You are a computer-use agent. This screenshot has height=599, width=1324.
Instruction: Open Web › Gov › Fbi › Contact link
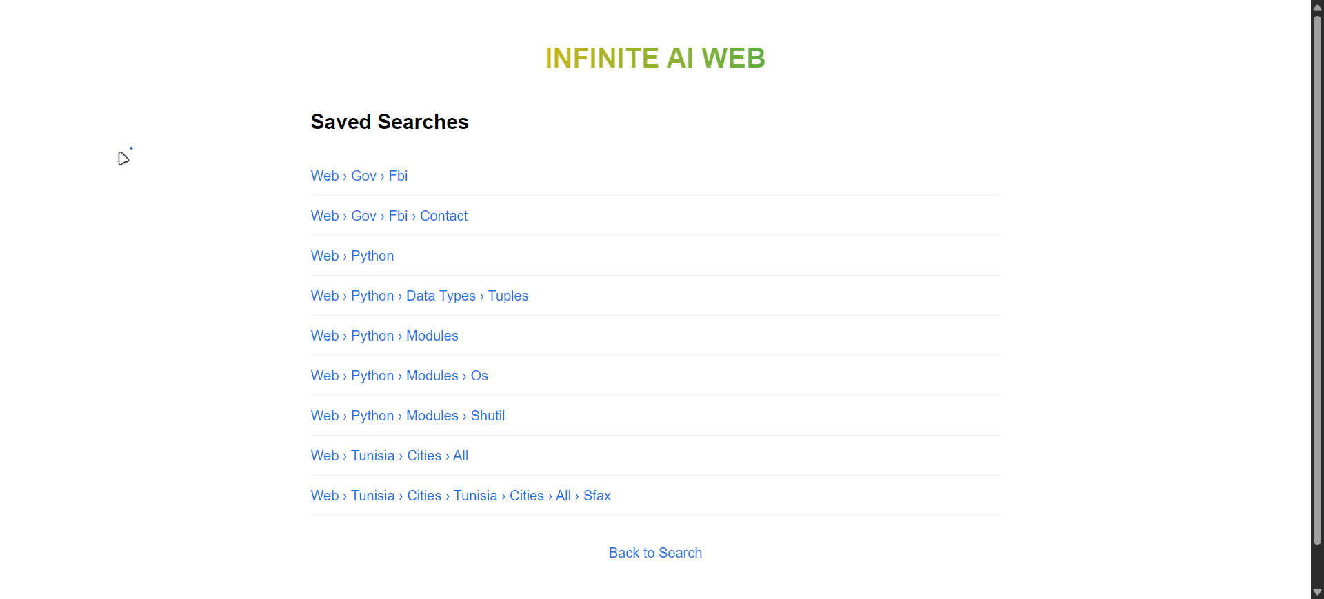389,216
